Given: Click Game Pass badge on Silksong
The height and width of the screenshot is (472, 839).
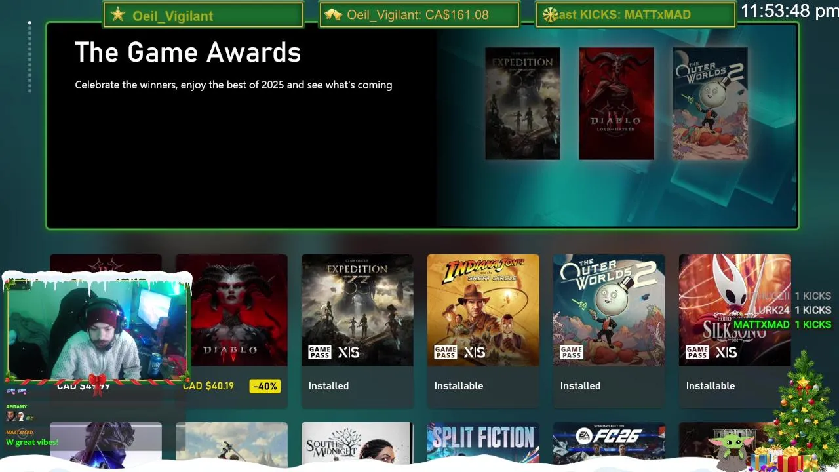Looking at the screenshot, I should click(x=697, y=353).
